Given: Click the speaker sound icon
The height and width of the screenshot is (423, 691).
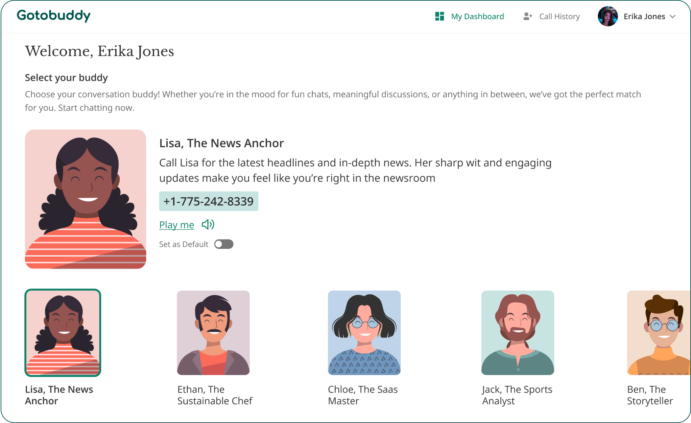Looking at the screenshot, I should tap(208, 225).
